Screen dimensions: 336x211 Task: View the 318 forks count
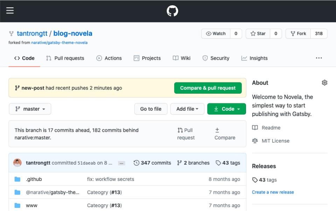pos(319,34)
